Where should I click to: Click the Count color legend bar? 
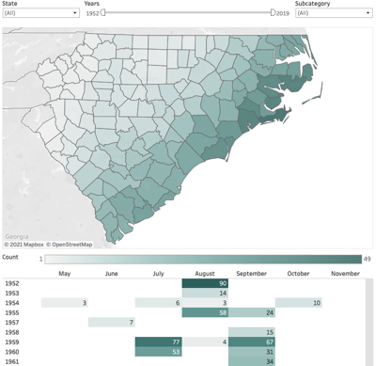pyautogui.click(x=203, y=260)
